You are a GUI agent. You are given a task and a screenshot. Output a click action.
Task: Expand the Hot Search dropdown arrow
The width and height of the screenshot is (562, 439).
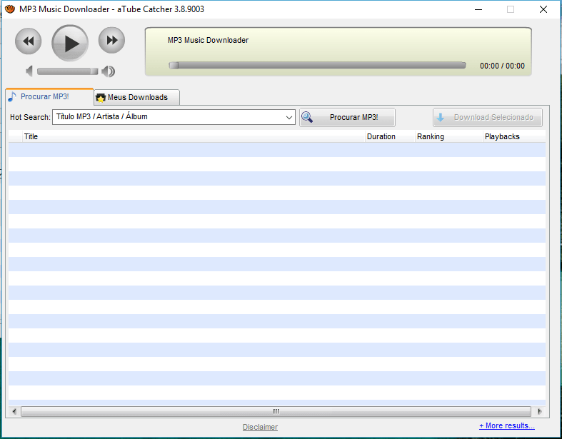pos(289,117)
